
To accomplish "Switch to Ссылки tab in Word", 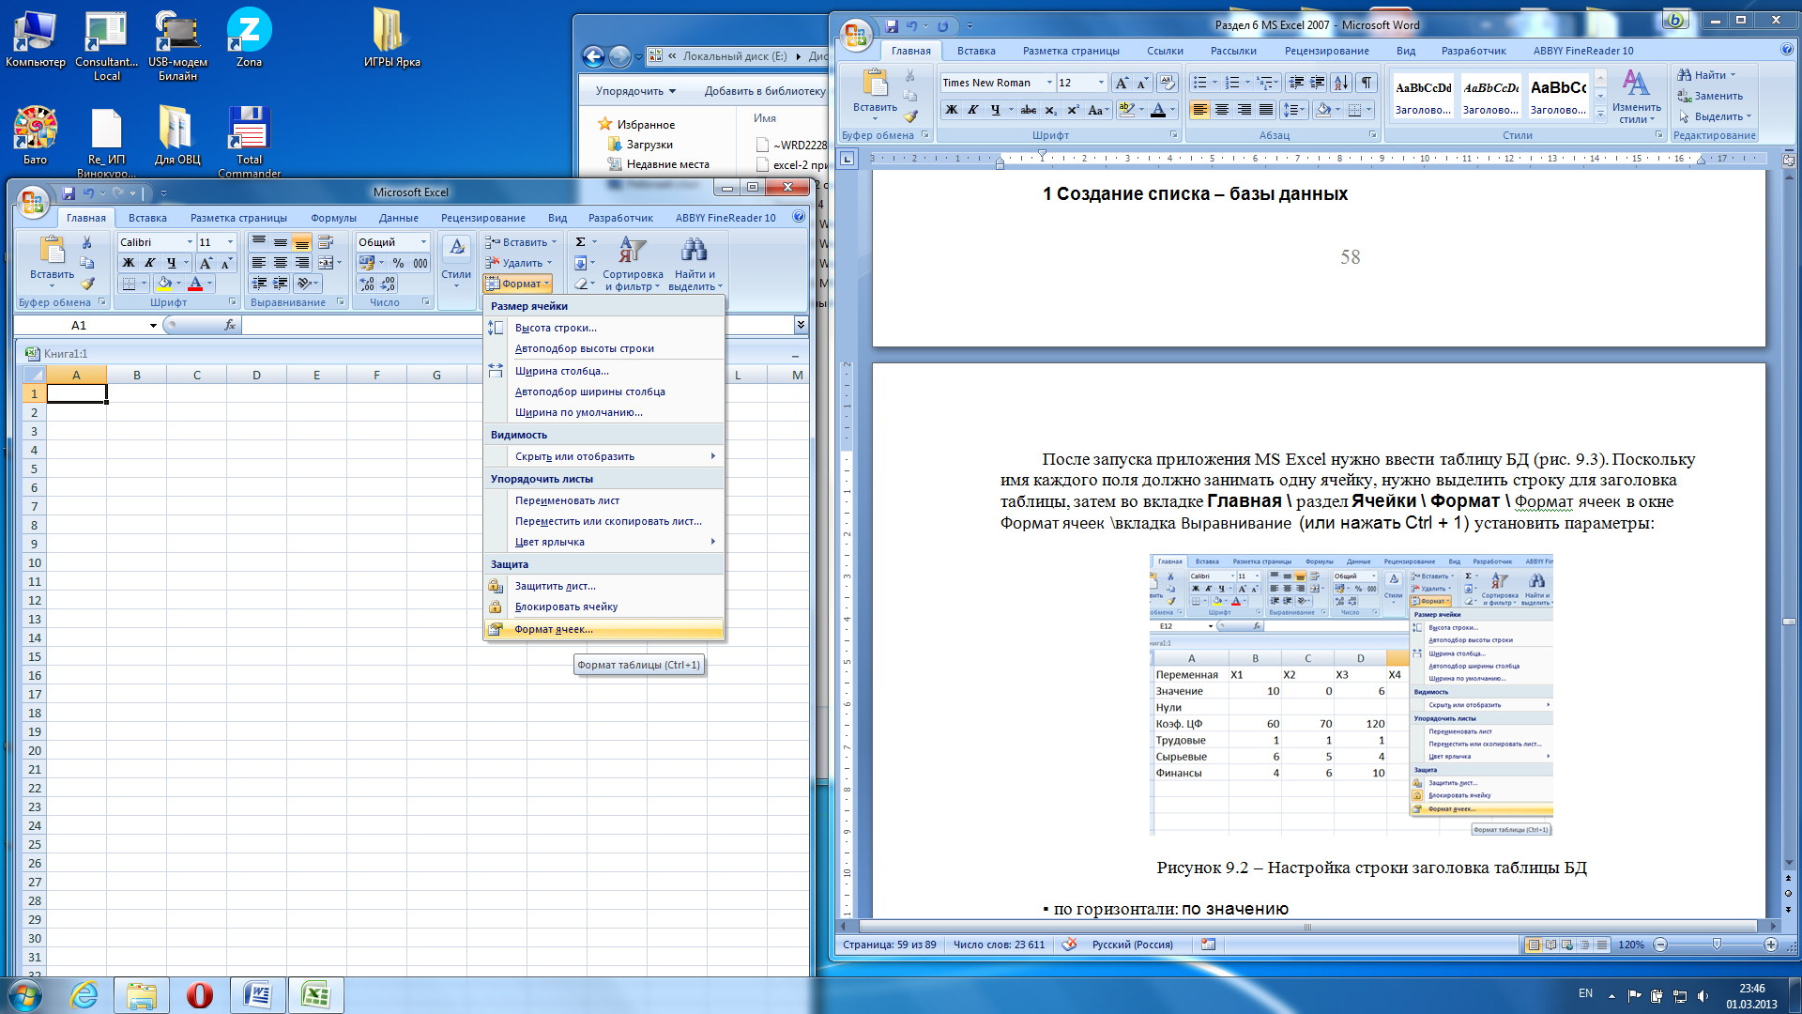I will click(x=1165, y=51).
